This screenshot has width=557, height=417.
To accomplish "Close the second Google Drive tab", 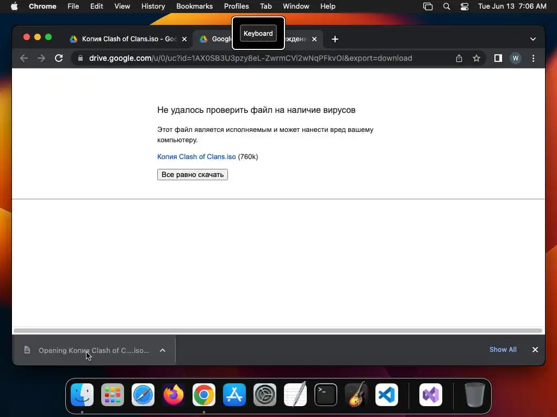I will coord(314,39).
